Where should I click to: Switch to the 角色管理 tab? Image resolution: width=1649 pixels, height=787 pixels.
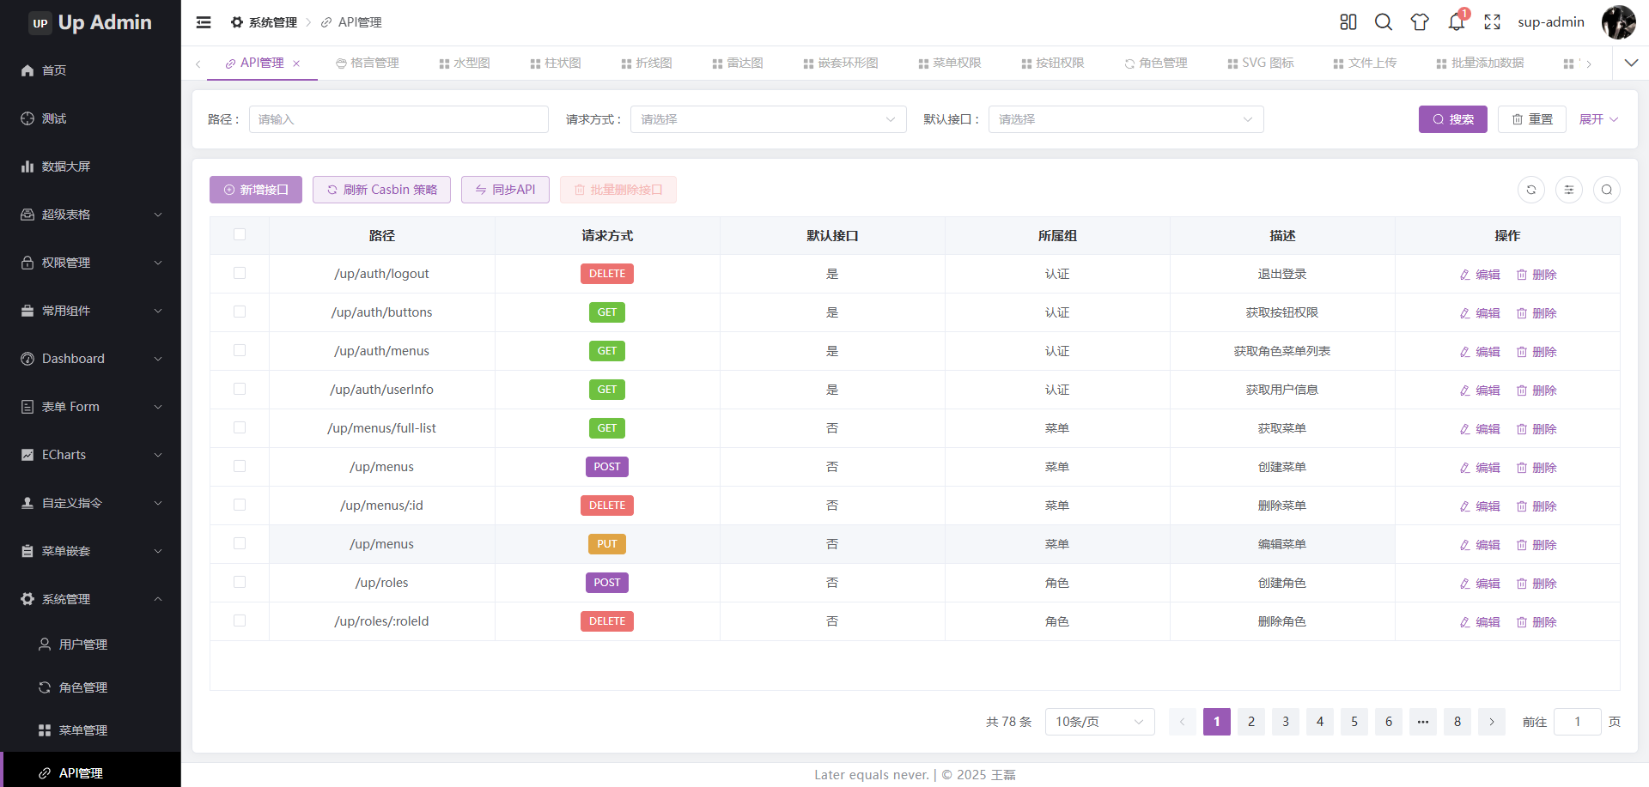[x=1155, y=63]
